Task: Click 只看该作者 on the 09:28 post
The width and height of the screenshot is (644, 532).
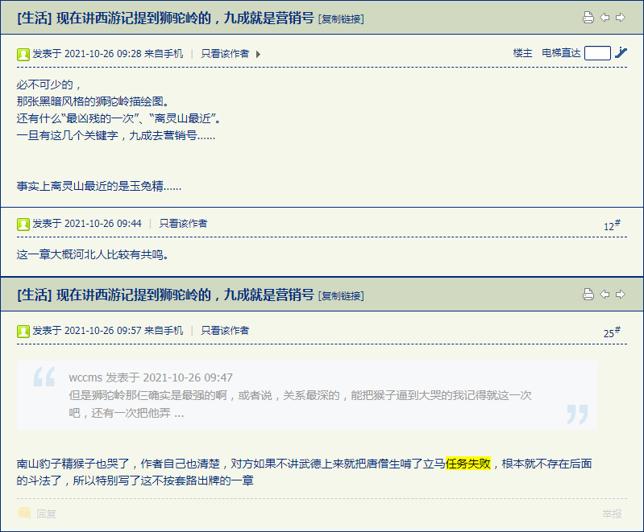Action: (225, 54)
